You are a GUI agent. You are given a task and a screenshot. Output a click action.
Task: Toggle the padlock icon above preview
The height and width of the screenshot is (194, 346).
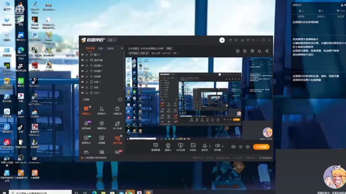(245, 51)
